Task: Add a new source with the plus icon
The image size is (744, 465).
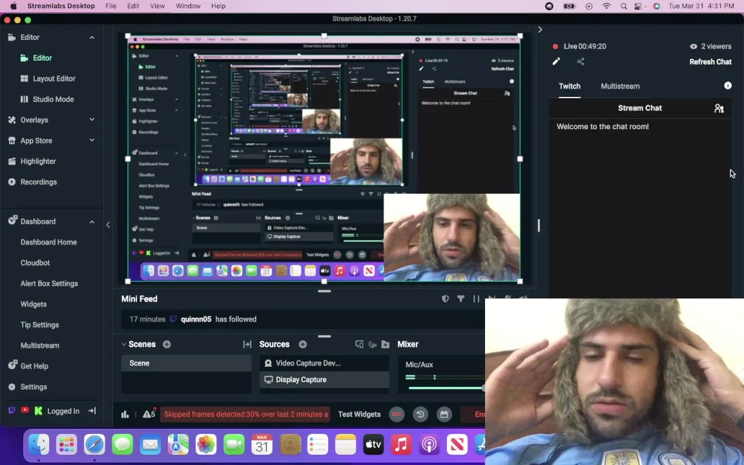Action: point(303,344)
